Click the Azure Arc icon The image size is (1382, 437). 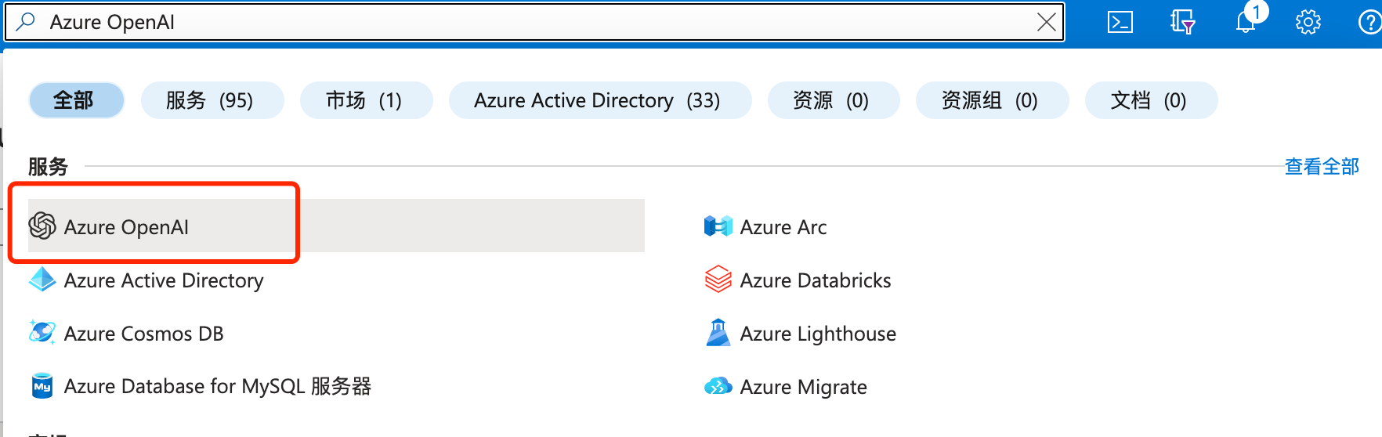pyautogui.click(x=718, y=226)
